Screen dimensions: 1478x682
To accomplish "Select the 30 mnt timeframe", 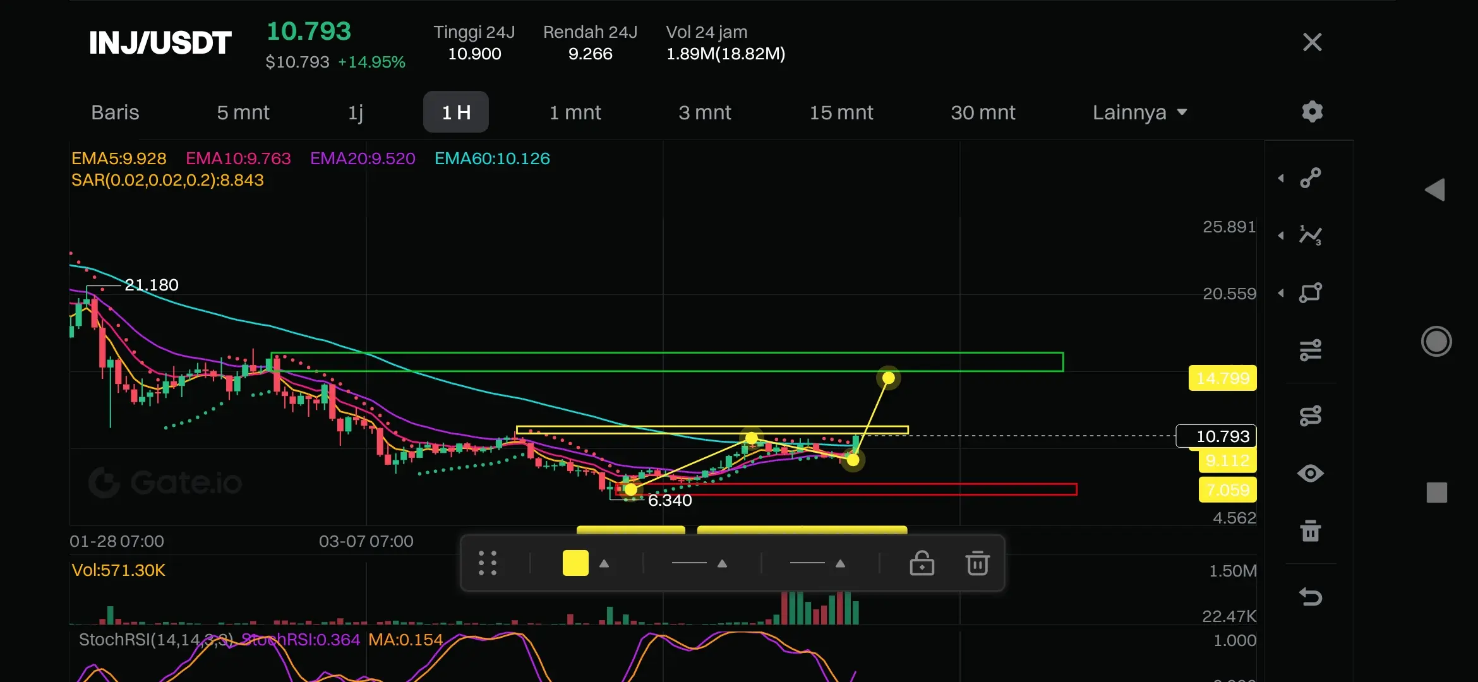I will coord(983,112).
